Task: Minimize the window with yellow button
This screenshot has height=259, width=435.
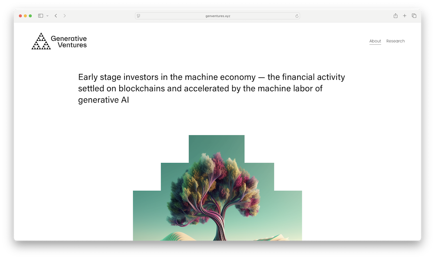Action: (25, 16)
